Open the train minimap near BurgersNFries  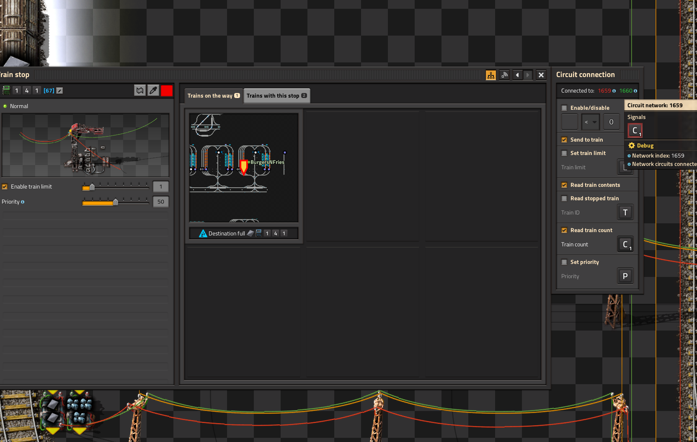point(244,168)
